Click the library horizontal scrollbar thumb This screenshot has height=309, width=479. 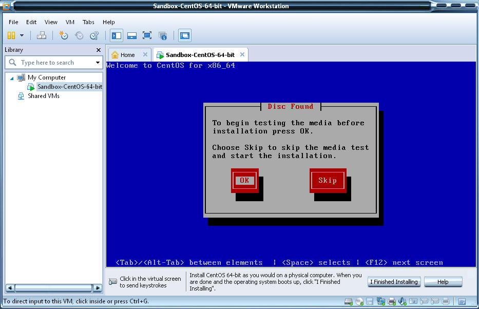click(x=53, y=288)
